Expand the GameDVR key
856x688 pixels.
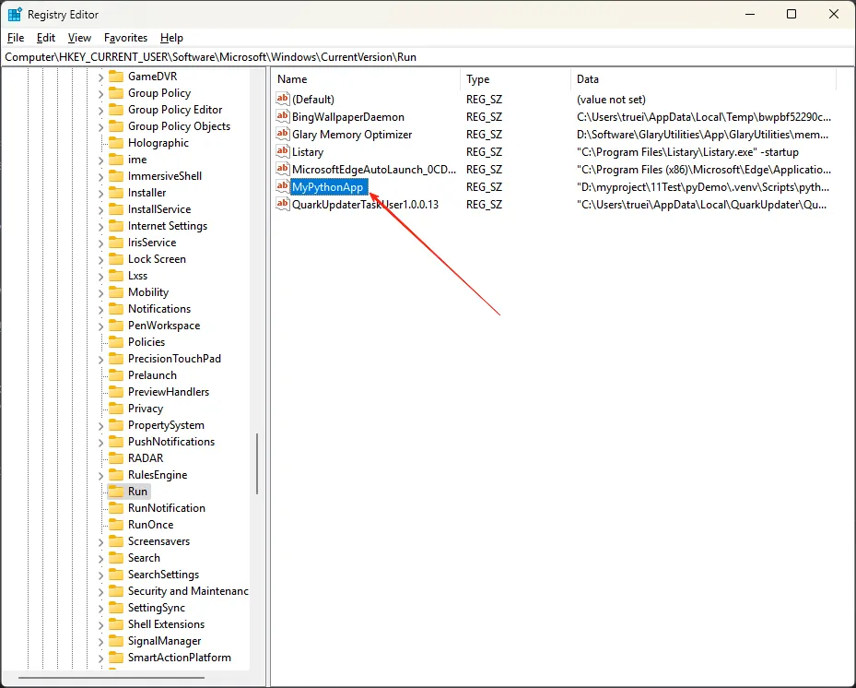(100, 77)
